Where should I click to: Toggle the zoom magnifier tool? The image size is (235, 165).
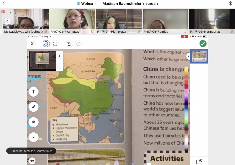click(46, 44)
